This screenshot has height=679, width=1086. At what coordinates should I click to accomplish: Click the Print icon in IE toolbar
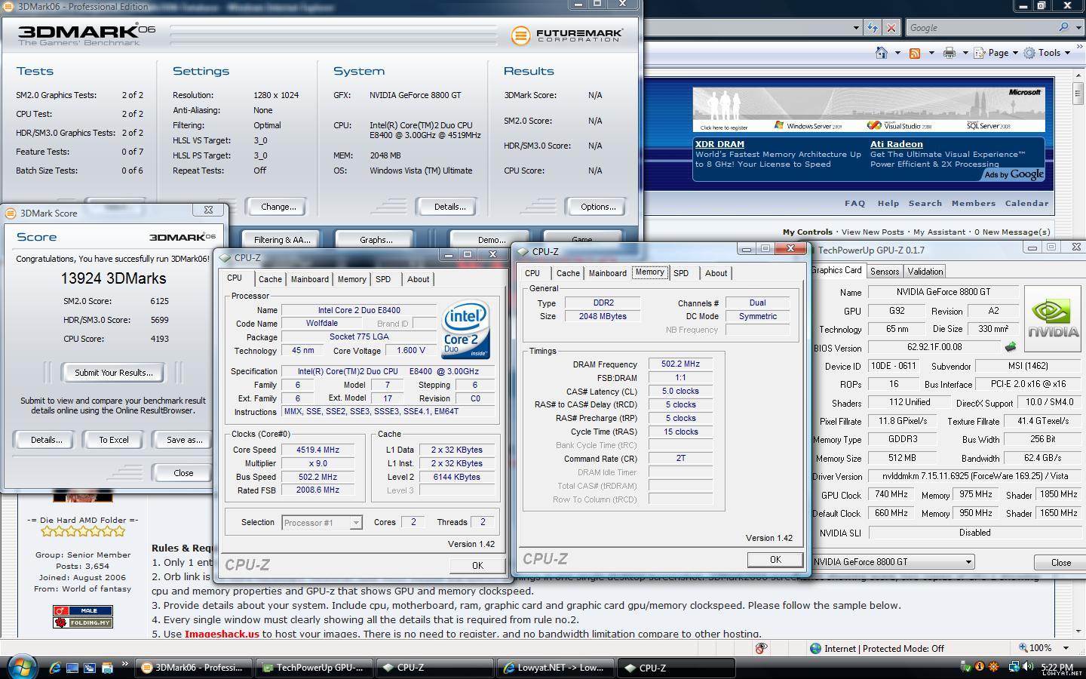pos(949,53)
